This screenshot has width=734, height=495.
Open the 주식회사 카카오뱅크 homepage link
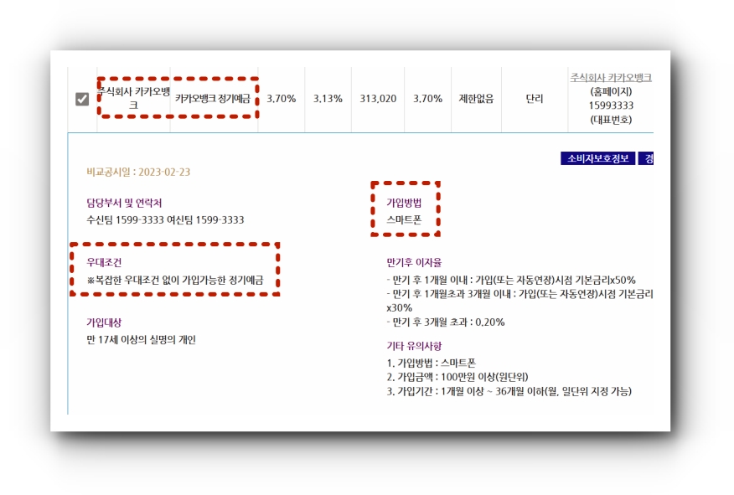[x=611, y=78]
